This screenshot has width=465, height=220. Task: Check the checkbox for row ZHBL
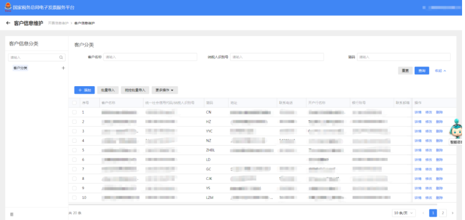(x=74, y=150)
